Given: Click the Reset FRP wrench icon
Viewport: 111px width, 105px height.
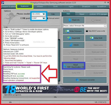Looking at the screenshot, I should pyautogui.click(x=65, y=66).
